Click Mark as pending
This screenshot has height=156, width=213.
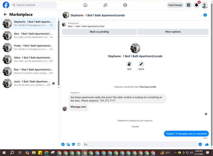click(99, 32)
